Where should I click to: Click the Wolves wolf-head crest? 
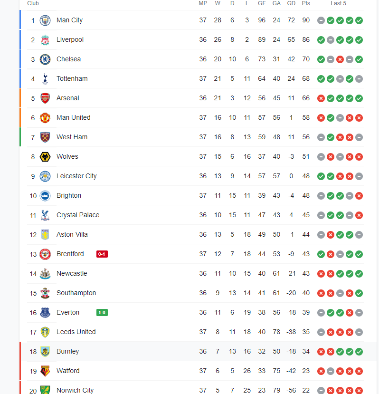coord(45,157)
